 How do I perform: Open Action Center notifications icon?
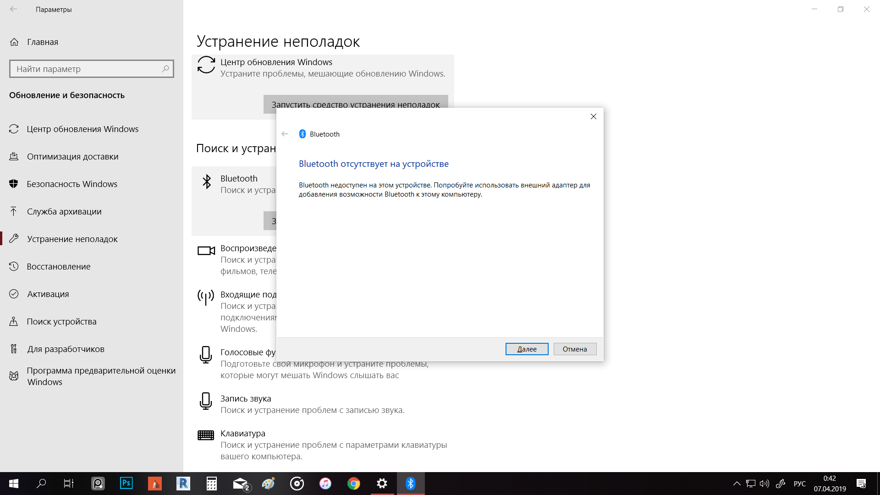pyautogui.click(x=861, y=484)
